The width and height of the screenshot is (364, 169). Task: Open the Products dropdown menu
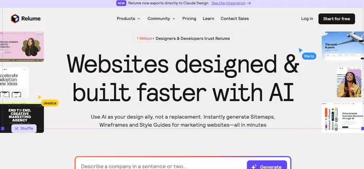click(x=128, y=19)
